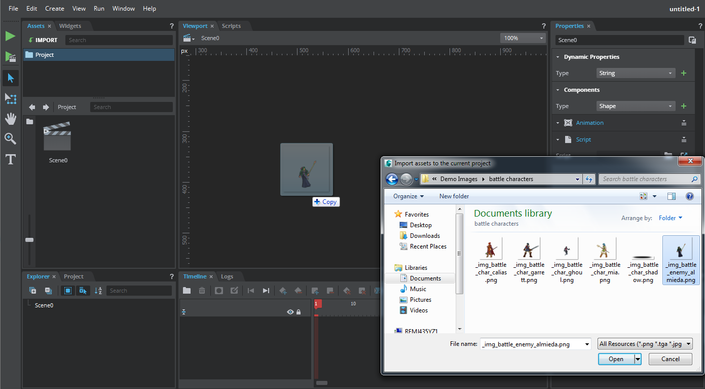Click Open in the import dialog
This screenshot has width=705, height=389.
tap(616, 359)
